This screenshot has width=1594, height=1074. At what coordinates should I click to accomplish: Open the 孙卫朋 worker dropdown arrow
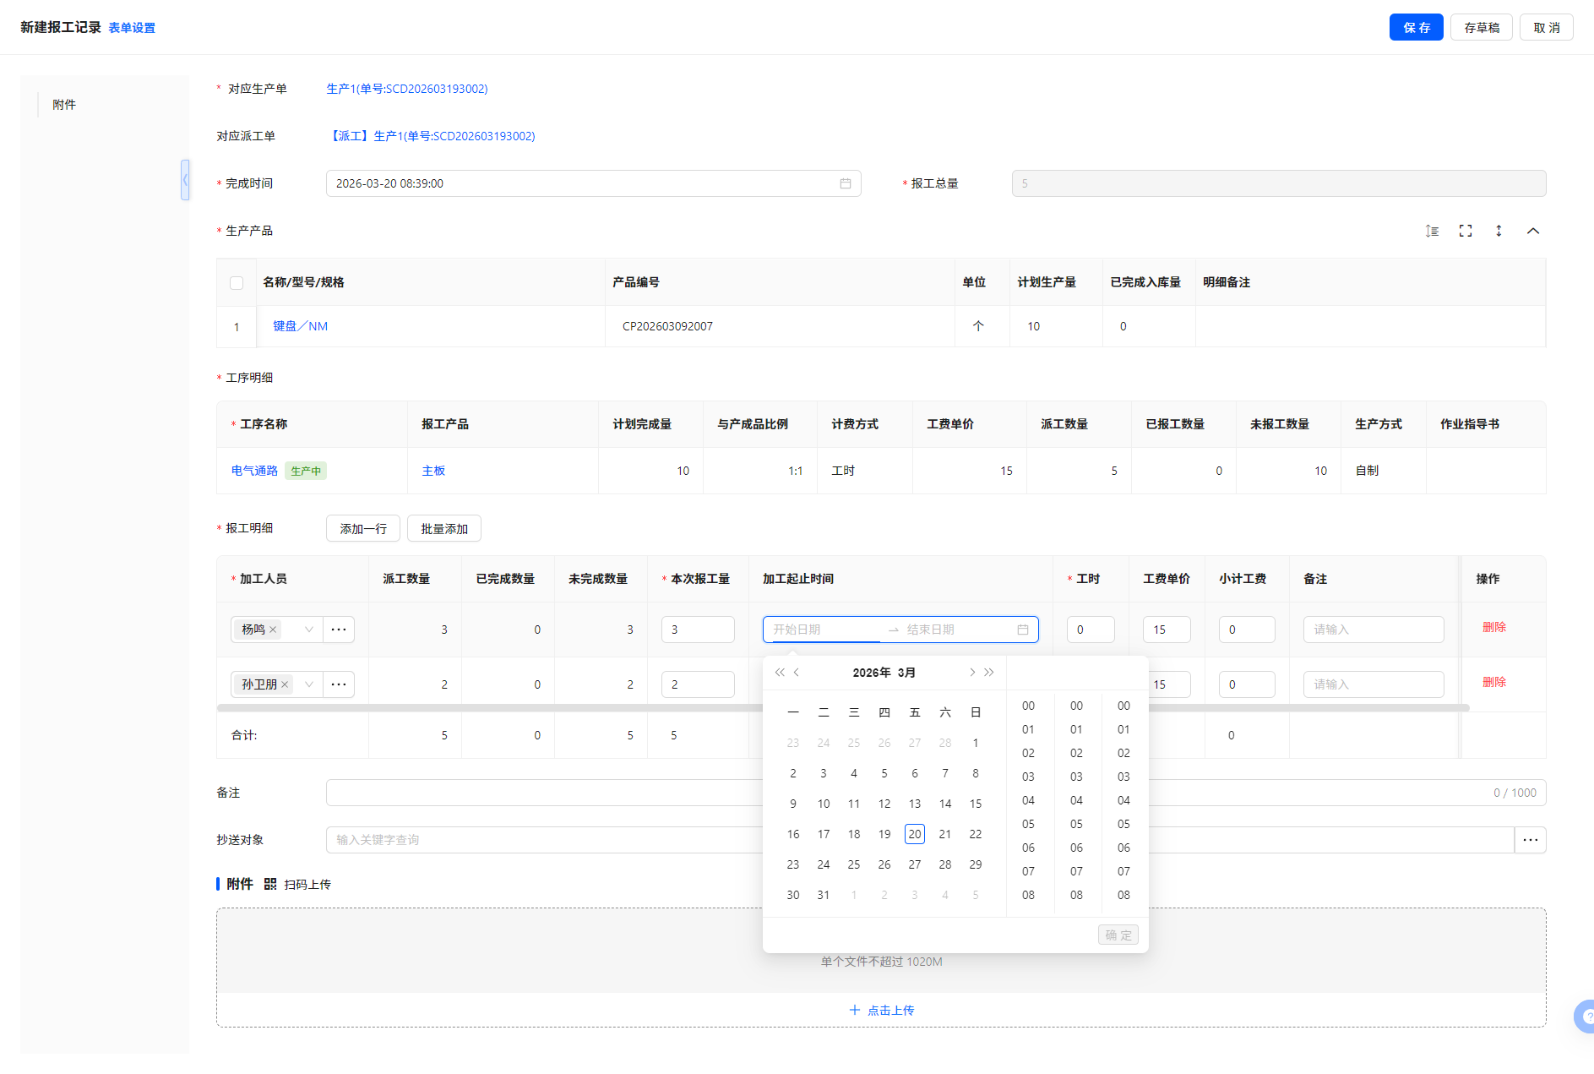tap(309, 684)
